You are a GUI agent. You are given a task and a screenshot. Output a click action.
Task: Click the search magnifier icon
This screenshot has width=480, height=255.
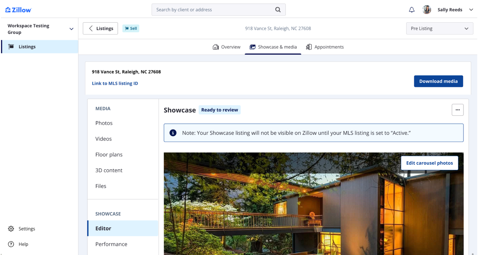coord(278,10)
